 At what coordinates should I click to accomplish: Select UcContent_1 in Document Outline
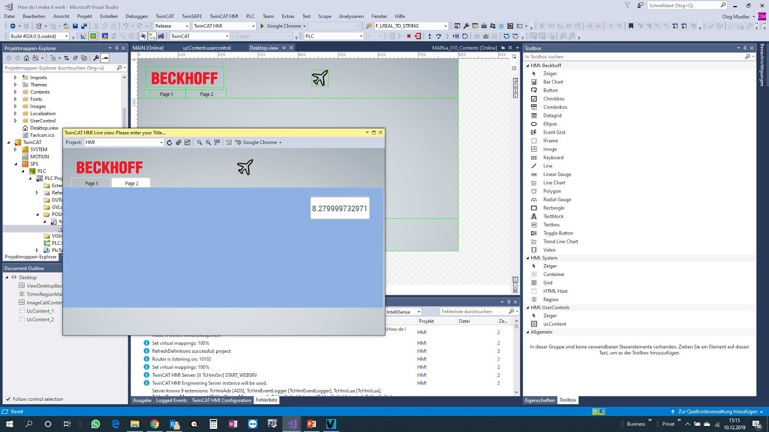tap(40, 311)
